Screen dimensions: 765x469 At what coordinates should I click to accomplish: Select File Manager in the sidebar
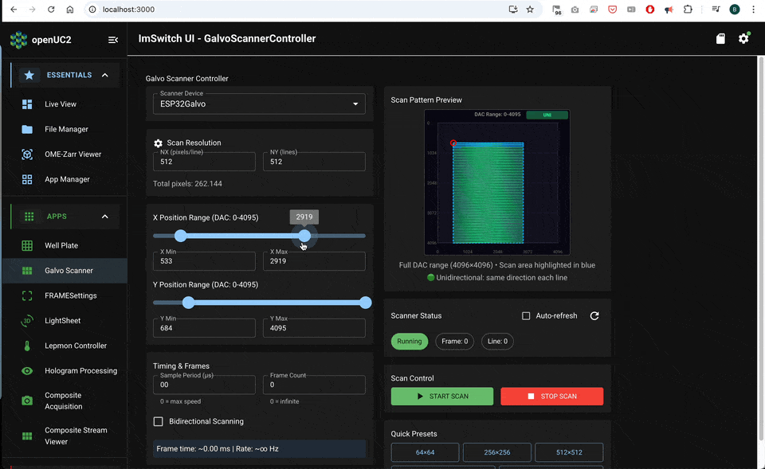click(x=66, y=129)
